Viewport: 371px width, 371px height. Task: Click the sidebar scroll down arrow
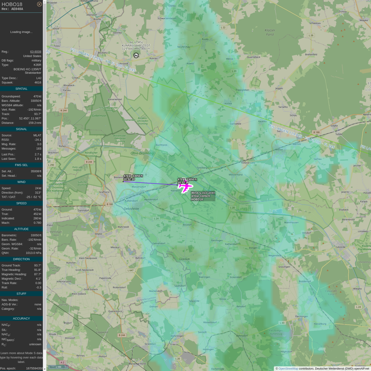[x=45, y=369]
